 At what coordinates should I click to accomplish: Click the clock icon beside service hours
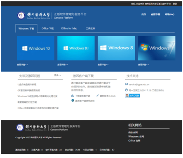[127, 90]
